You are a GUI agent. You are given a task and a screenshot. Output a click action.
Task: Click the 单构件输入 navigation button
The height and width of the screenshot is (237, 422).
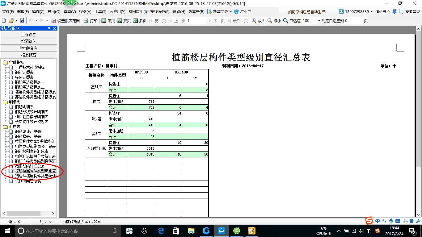coord(28,48)
